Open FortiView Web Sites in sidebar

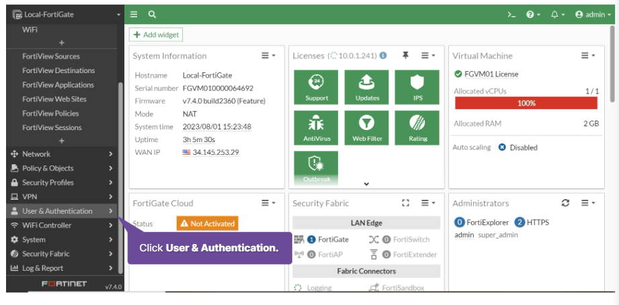point(54,99)
